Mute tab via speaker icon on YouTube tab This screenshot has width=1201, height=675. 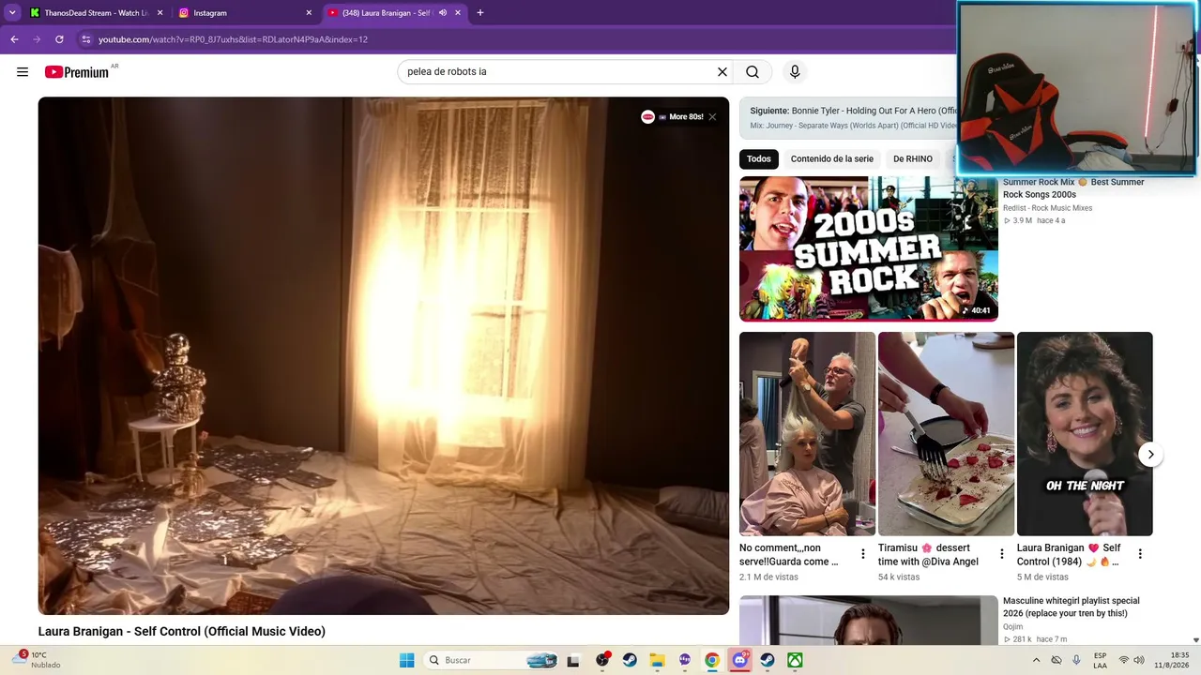[x=443, y=13]
